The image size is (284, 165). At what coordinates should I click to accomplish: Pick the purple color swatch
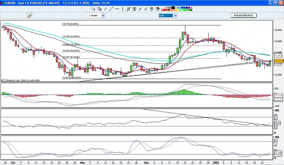pyautogui.click(x=189, y=8)
